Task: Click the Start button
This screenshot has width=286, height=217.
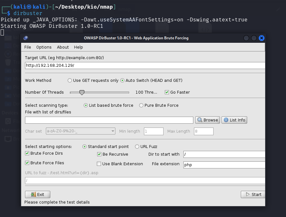Action: click(253, 194)
